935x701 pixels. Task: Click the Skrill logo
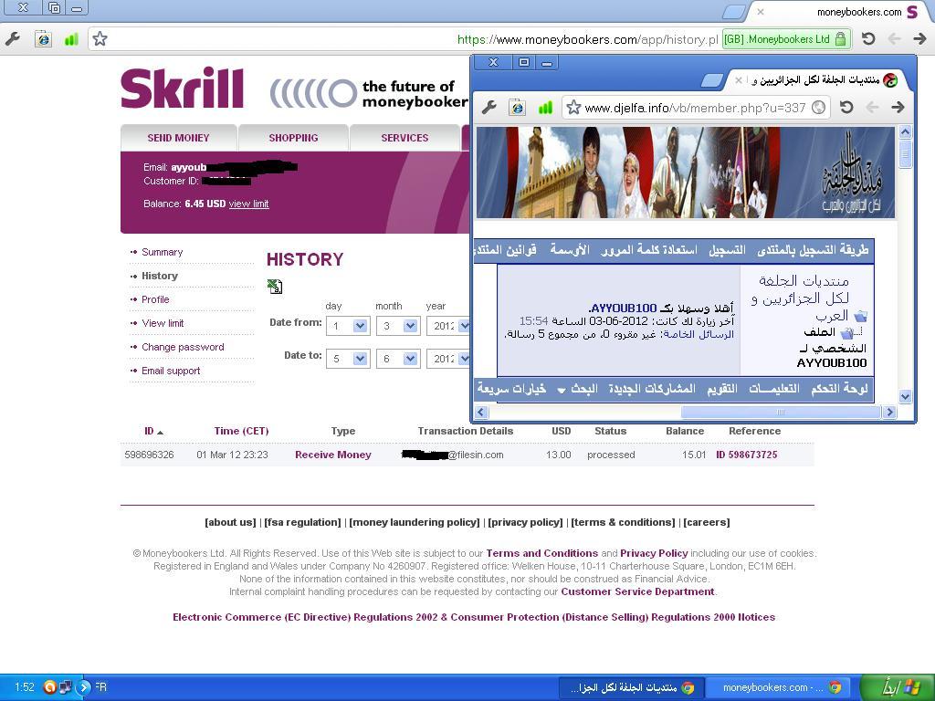pyautogui.click(x=182, y=88)
